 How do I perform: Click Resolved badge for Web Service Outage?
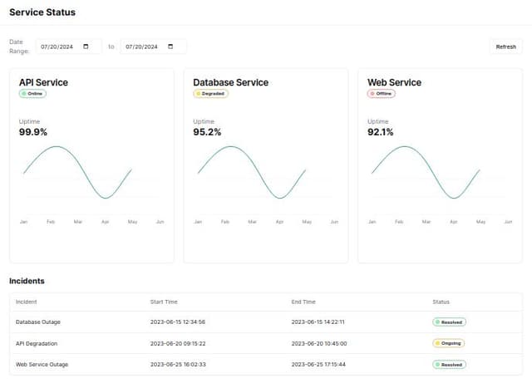point(449,364)
